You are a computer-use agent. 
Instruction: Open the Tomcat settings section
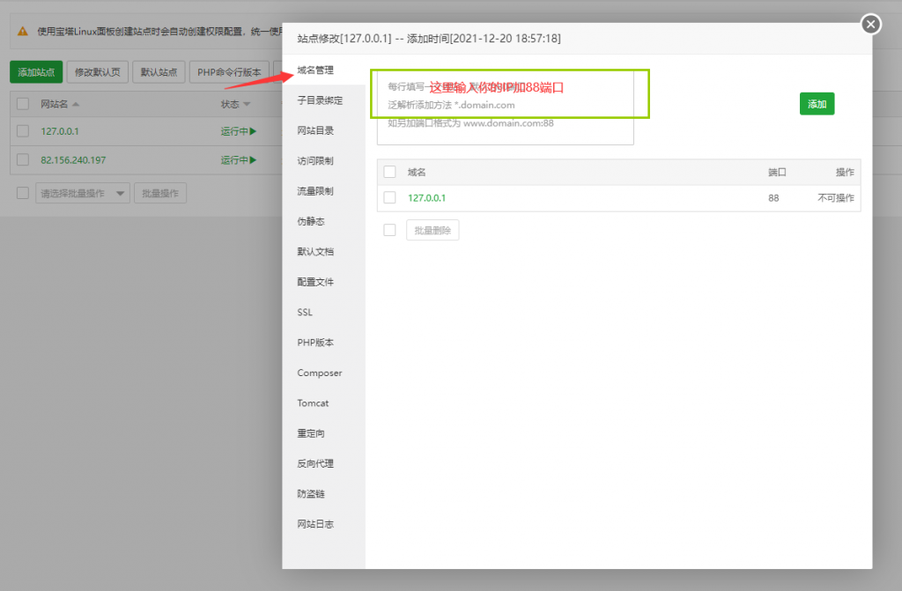[312, 403]
